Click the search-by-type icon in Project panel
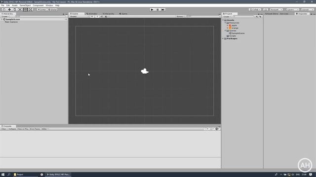The image size is (316, 177). (x=257, y=17)
